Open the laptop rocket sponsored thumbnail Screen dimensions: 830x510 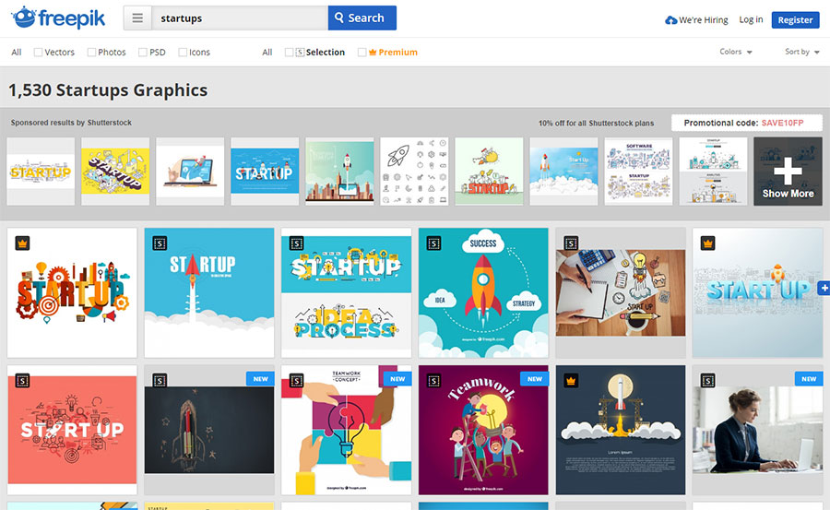pos(190,172)
